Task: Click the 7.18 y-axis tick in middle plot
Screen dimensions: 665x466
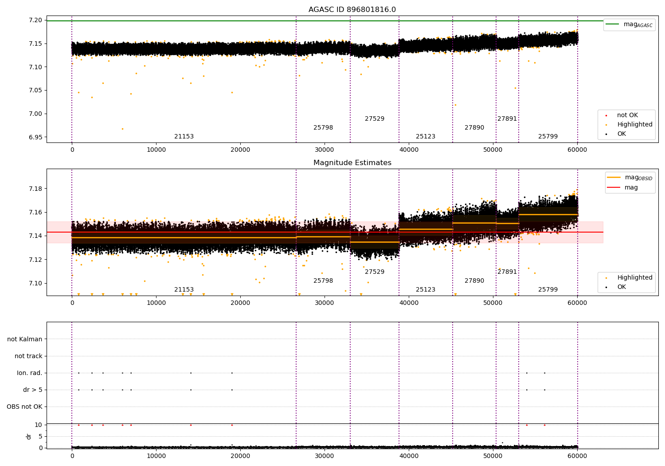Action: coord(36,189)
